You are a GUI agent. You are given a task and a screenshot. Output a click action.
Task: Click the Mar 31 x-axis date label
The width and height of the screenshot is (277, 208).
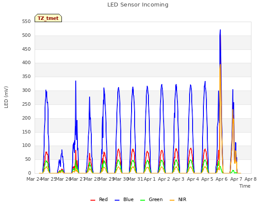[135, 179]
